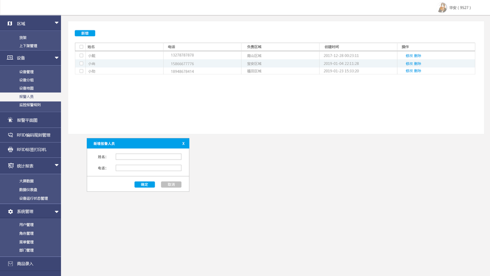490x276 pixels.
Task: Click the printer icon for RFID标签打印机
Action: (10, 149)
